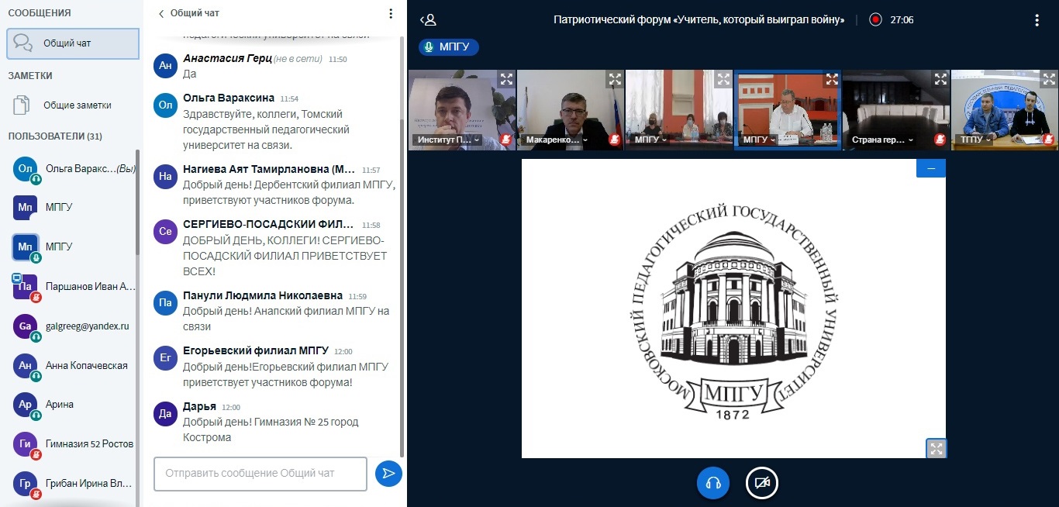Open chat options three-dot menu
Image resolution: width=1059 pixels, height=507 pixels.
[x=391, y=14]
